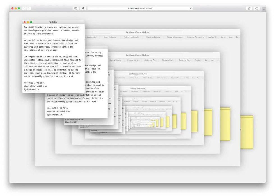Click the largest yellow sticky note at far right

click(x=247, y=132)
